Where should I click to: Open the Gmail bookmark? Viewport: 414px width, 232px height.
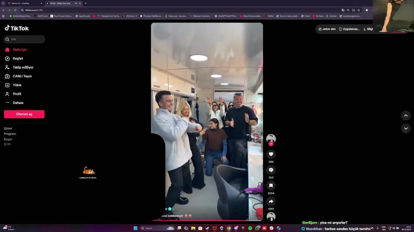305,16
